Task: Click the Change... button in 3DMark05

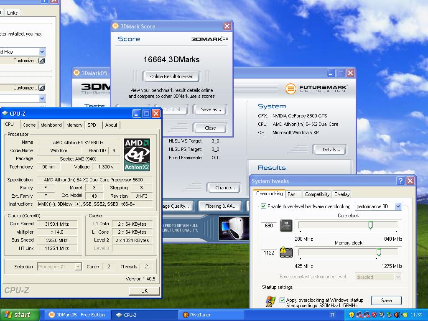Action: pyautogui.click(x=224, y=188)
